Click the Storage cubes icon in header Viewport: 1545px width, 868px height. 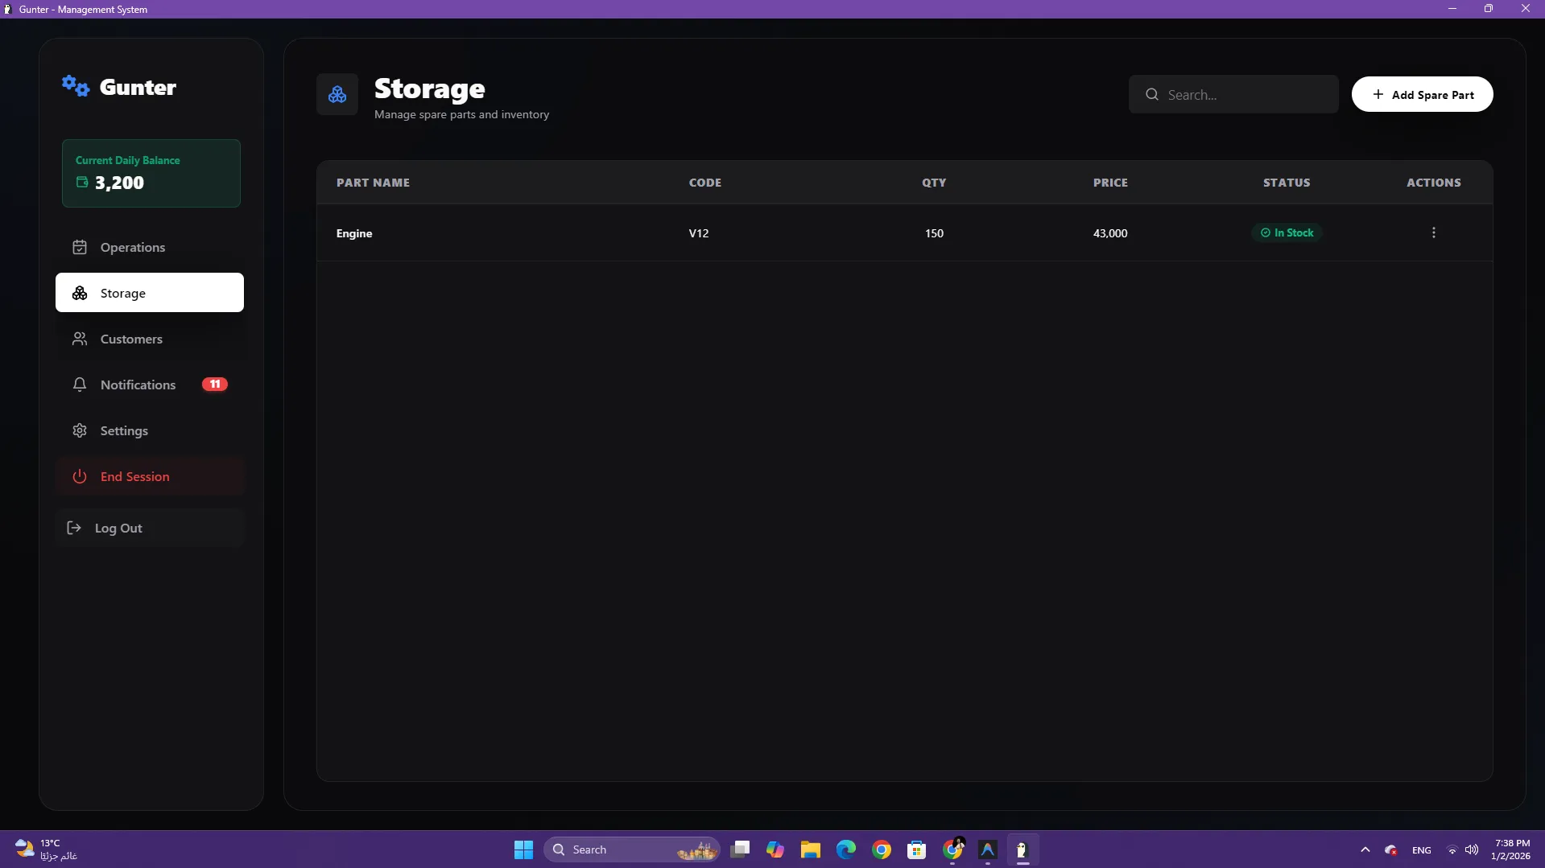click(x=337, y=95)
